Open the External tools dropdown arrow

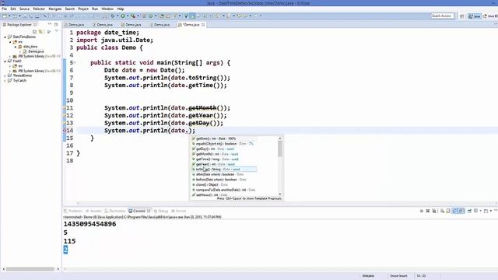pos(138,16)
